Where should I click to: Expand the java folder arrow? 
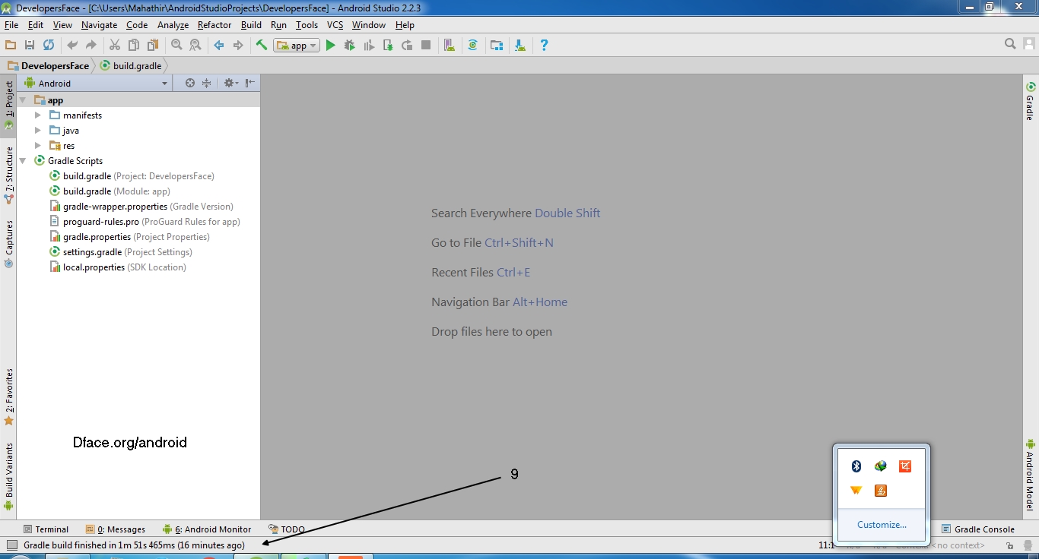coord(38,131)
